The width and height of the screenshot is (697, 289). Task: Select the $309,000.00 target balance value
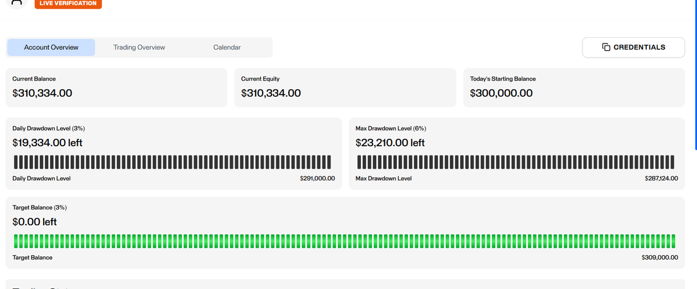click(x=660, y=258)
